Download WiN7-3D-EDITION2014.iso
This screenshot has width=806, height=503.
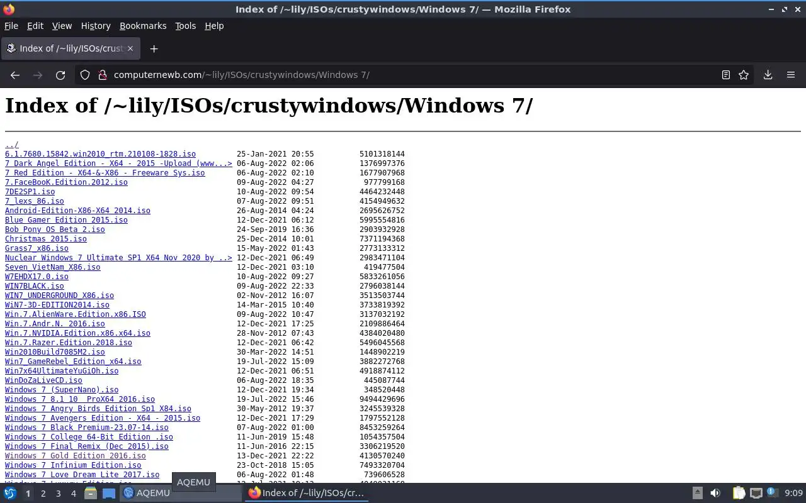pyautogui.click(x=57, y=305)
